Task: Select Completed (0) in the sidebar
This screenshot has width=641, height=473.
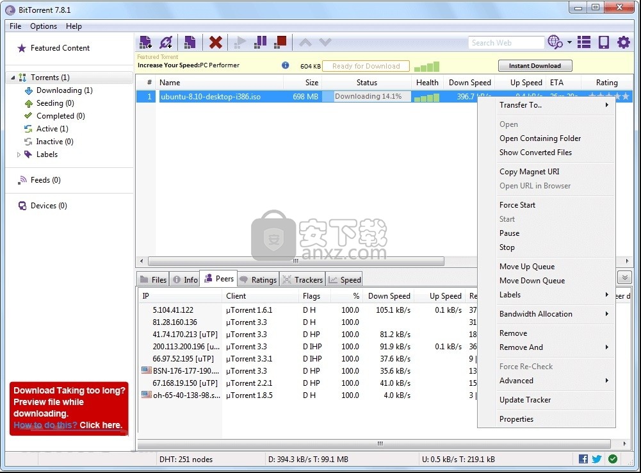Action: click(60, 116)
